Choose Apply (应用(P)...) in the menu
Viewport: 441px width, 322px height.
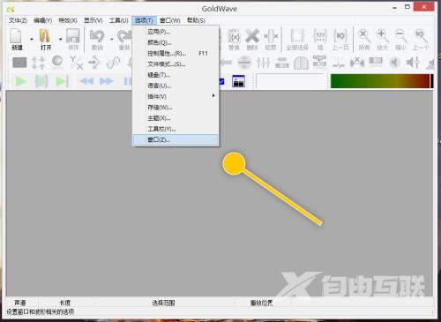(176, 32)
